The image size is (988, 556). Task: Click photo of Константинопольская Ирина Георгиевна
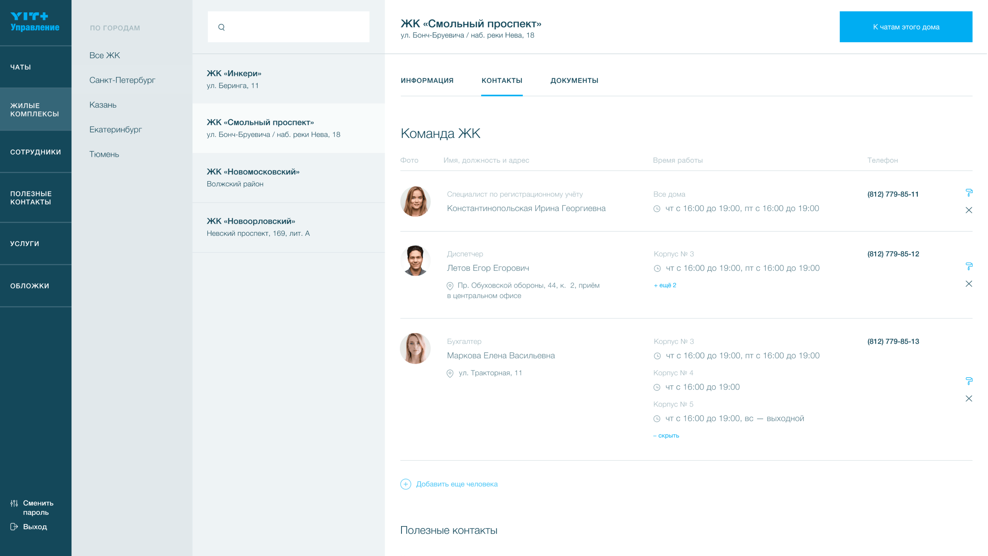(415, 201)
